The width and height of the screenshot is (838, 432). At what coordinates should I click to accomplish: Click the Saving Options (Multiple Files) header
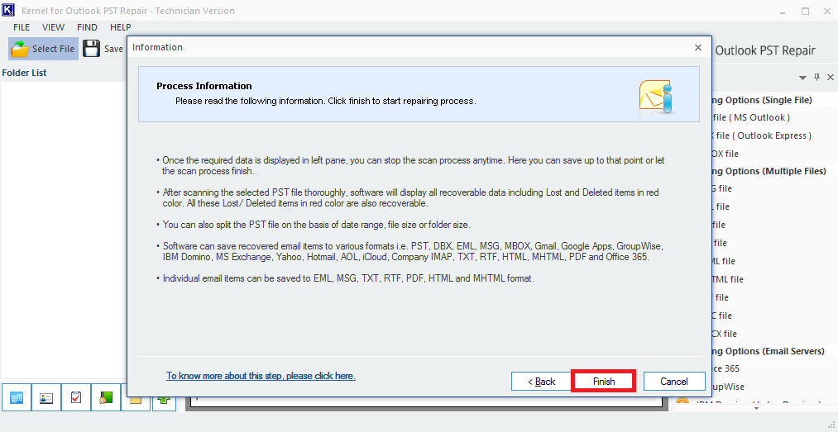coord(769,171)
